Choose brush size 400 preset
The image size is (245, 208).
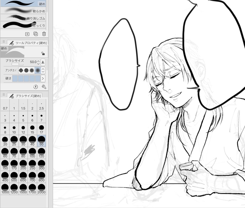click(5, 177)
